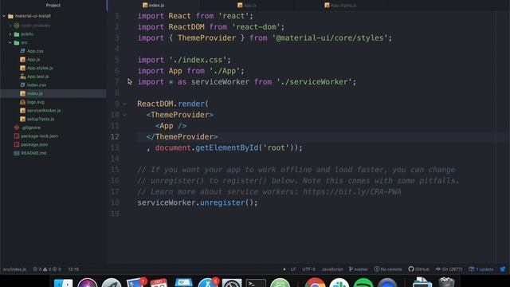Open go-to-line via 12:18 cursor position

point(73,269)
